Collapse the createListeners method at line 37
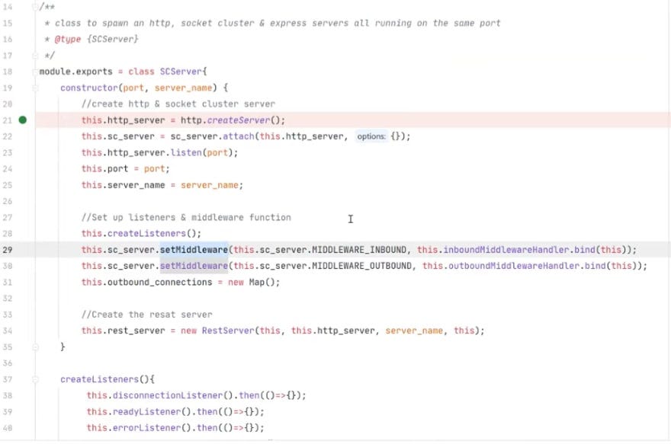Viewport: 671px width, 444px height. click(x=34, y=379)
